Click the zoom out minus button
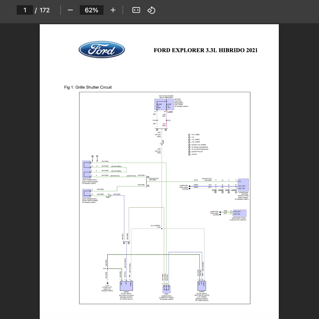This screenshot has width=319, height=319. pos(70,10)
